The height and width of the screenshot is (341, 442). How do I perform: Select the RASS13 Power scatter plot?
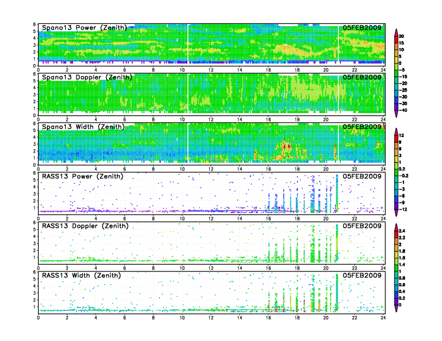click(212, 193)
